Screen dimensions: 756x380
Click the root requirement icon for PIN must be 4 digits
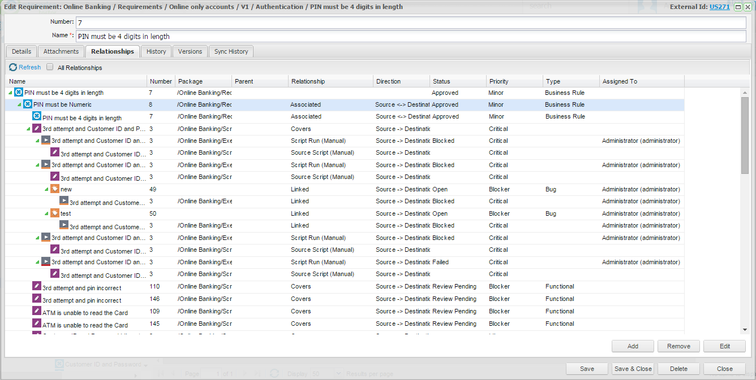point(18,93)
